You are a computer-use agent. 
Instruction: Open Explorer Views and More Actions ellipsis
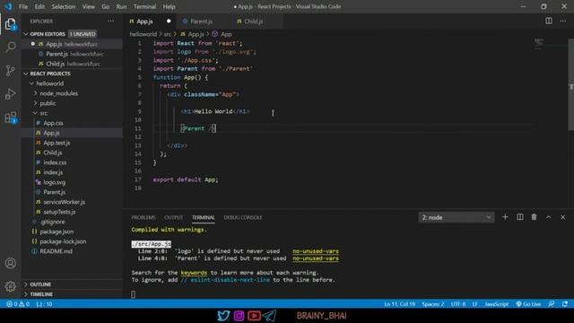coord(110,22)
